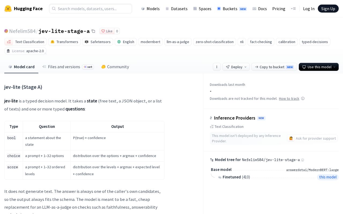
Task: Follow the How to track link
Action: (289, 98)
